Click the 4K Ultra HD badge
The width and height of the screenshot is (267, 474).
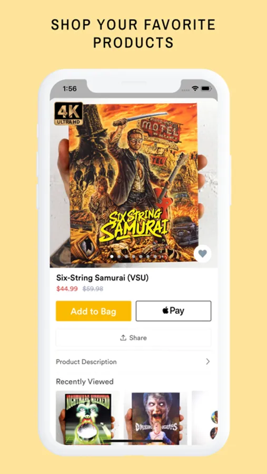click(x=68, y=113)
